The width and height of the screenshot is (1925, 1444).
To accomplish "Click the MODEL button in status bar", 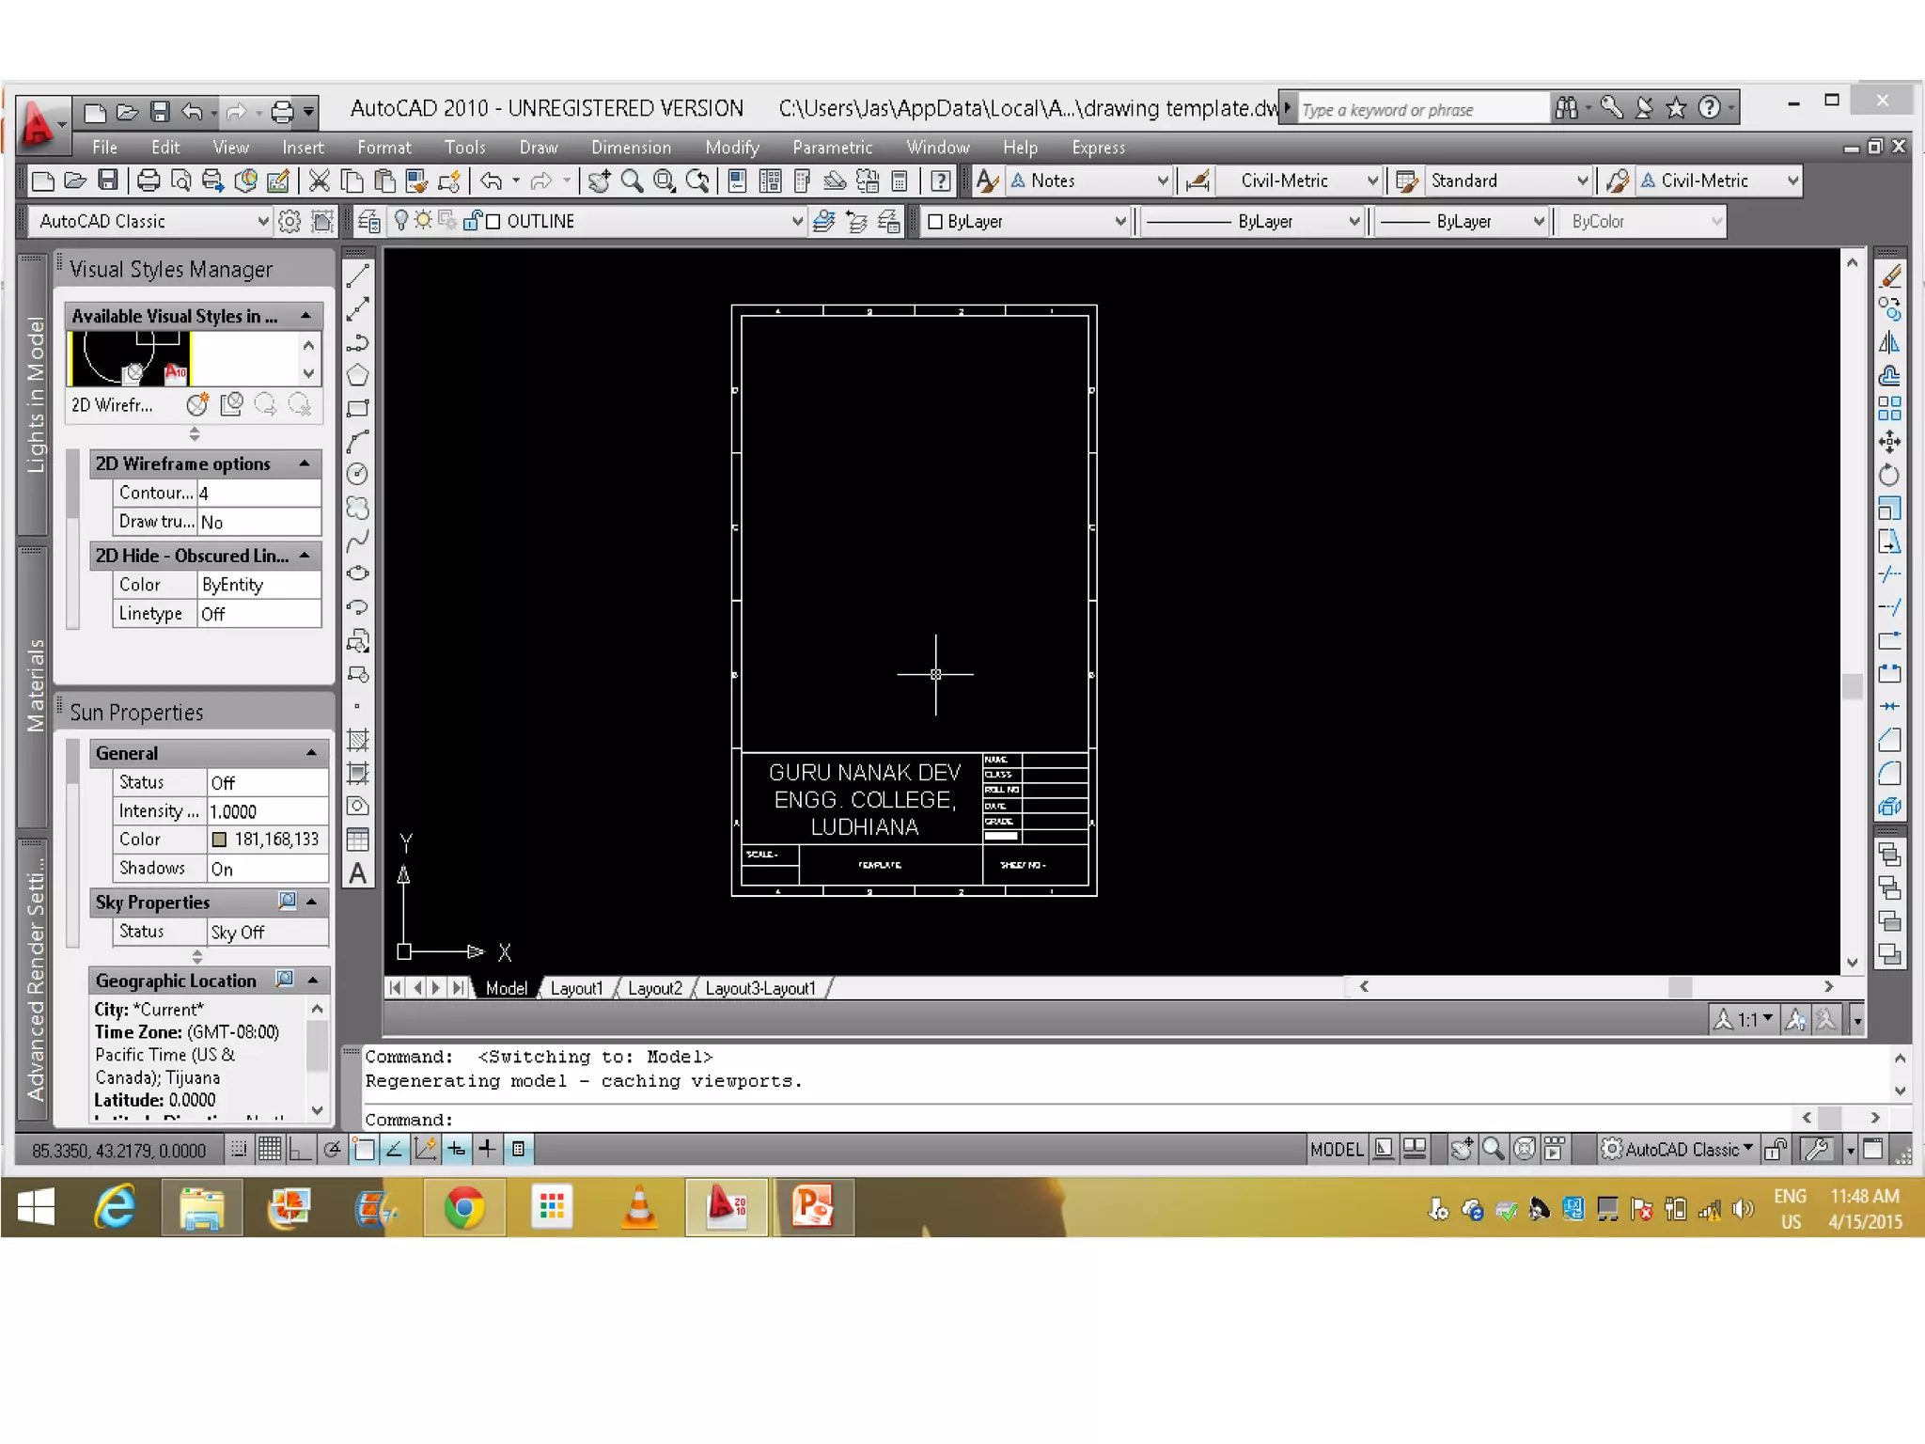I will click(x=1336, y=1149).
